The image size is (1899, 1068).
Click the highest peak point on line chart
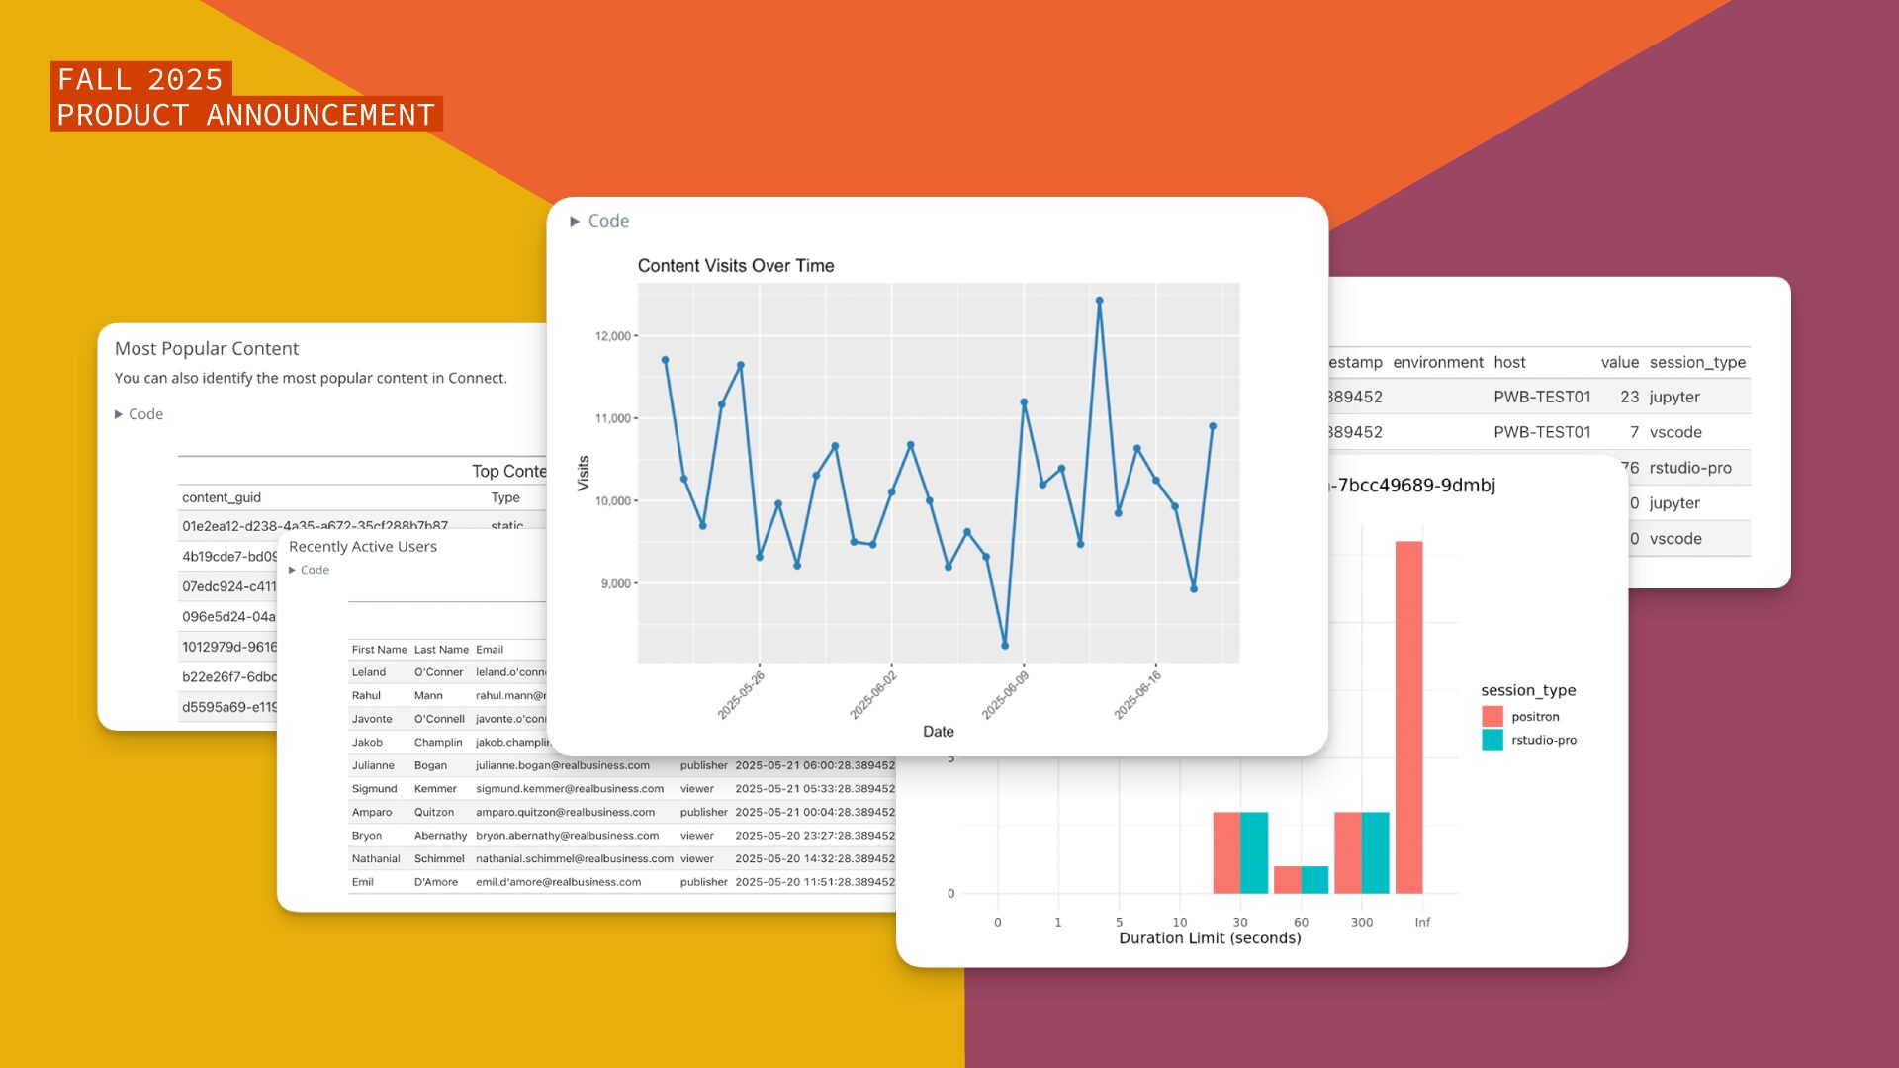point(1099,301)
